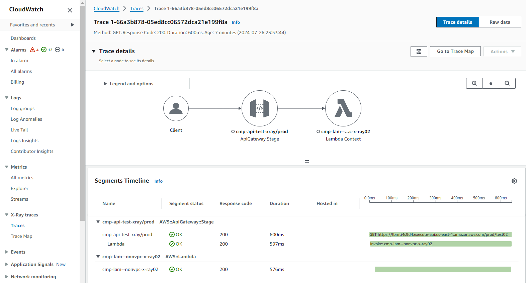
Task: Zoom in on the trace map
Action: pyautogui.click(x=474, y=83)
